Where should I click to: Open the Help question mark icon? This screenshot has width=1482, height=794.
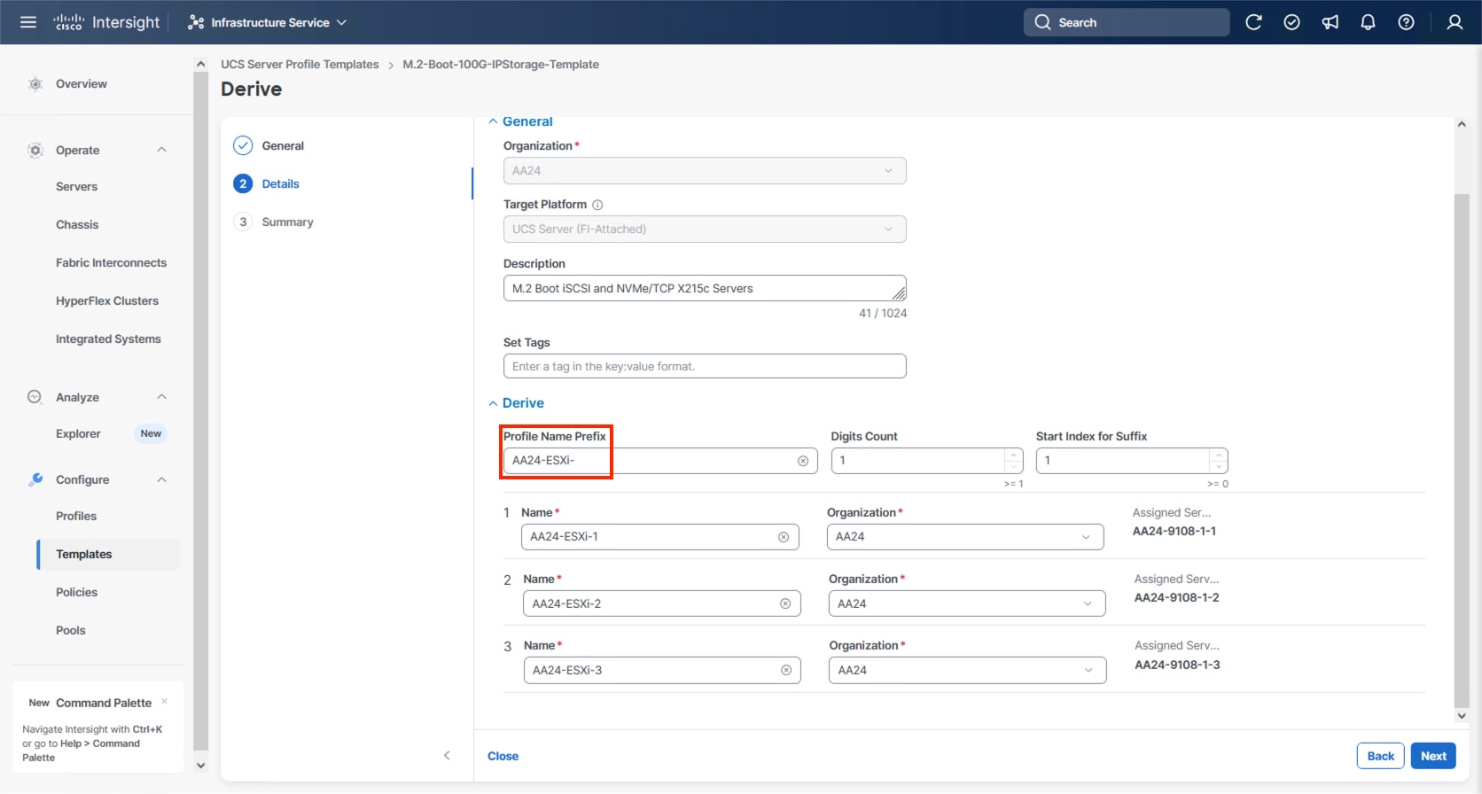pyautogui.click(x=1406, y=22)
